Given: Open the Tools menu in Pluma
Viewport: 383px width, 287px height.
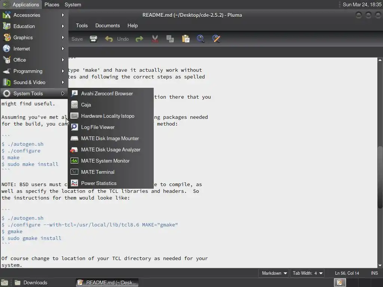Looking at the screenshot, I should pyautogui.click(x=82, y=26).
